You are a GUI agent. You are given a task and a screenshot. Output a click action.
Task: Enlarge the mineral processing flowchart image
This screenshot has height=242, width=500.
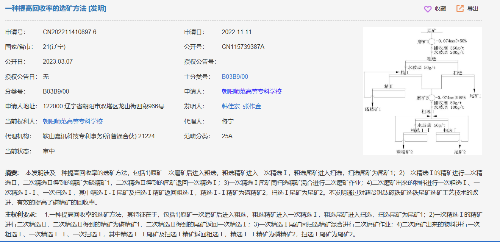(x=422, y=91)
